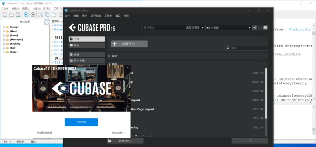Open the 未连接 audio output dropdown
Screen dimensions: 316x147
click(229, 28)
